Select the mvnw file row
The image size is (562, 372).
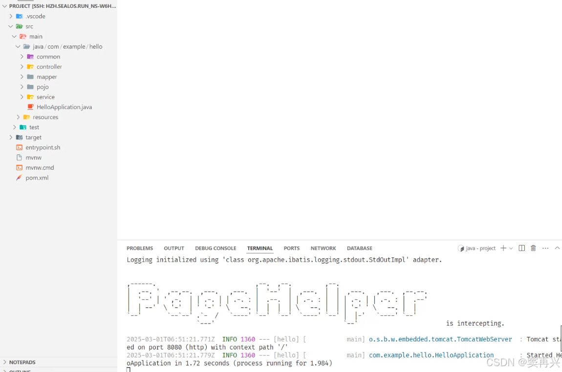59,157
